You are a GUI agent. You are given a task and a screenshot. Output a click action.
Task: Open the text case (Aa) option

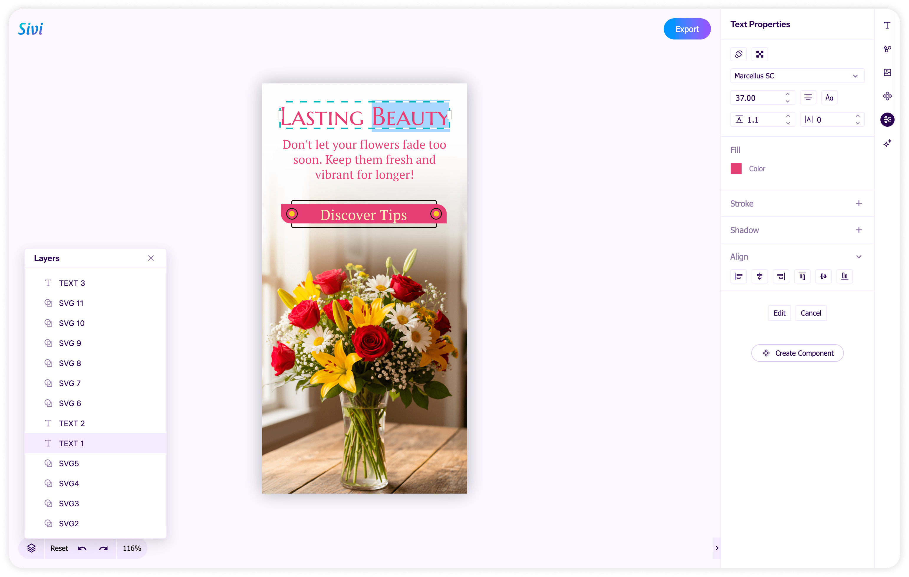pyautogui.click(x=829, y=97)
